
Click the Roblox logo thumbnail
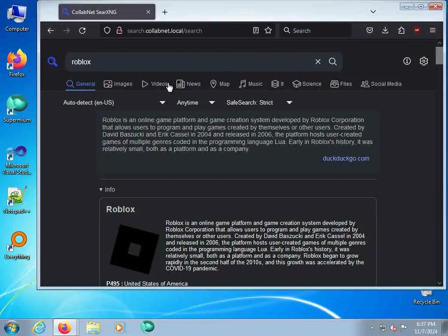[x=134, y=249]
